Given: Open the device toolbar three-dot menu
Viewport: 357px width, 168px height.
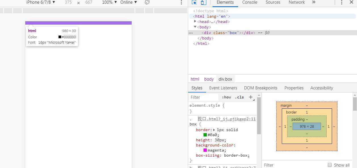Looking at the screenshot, I should pyautogui.click(x=182, y=2).
